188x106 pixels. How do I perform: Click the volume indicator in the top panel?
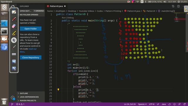(165, 2)
